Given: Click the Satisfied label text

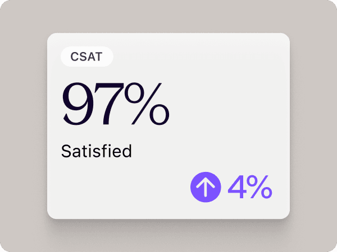Looking at the screenshot, I should [96, 151].
